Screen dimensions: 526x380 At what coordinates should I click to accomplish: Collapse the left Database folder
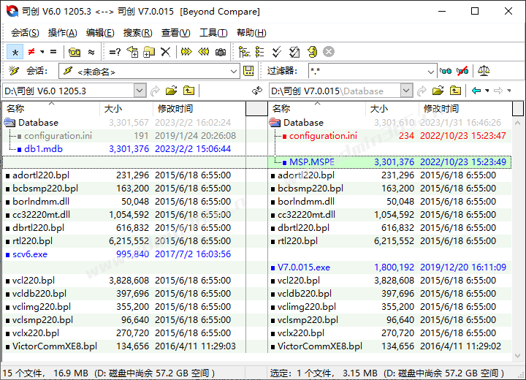9,123
